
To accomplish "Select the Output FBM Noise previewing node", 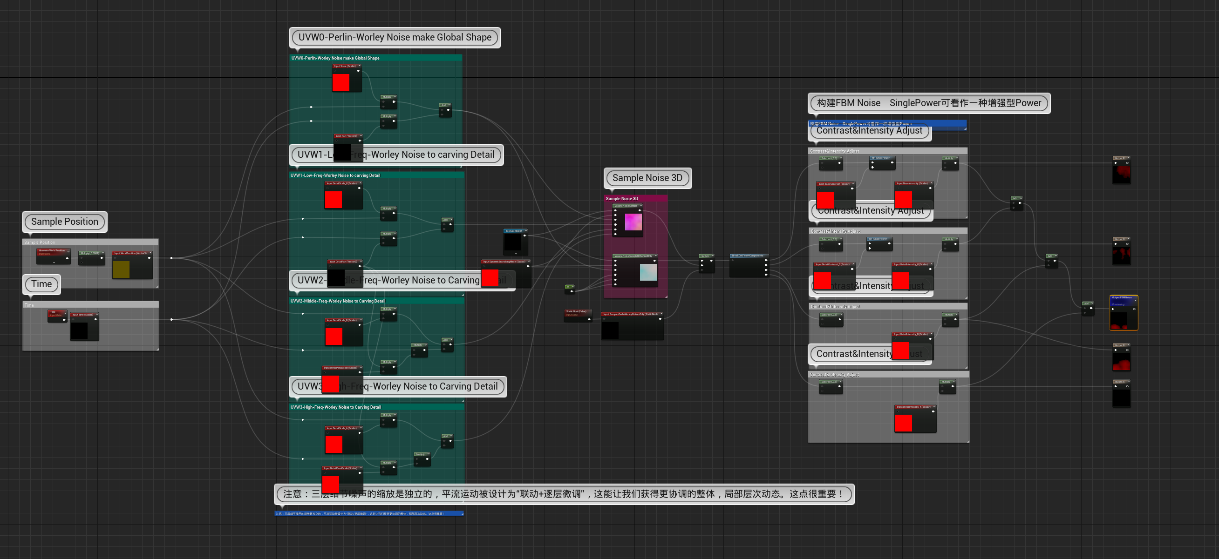I will 1122,297.
